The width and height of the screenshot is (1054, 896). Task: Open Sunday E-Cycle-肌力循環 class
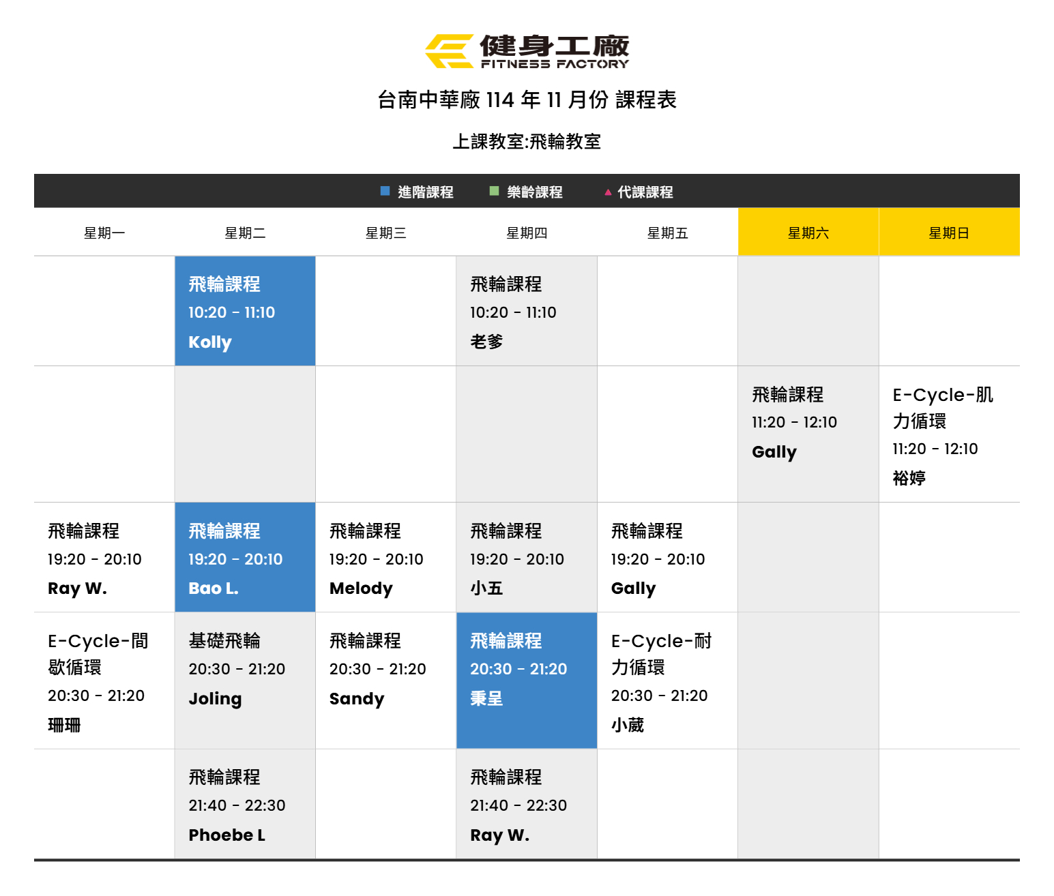point(948,435)
